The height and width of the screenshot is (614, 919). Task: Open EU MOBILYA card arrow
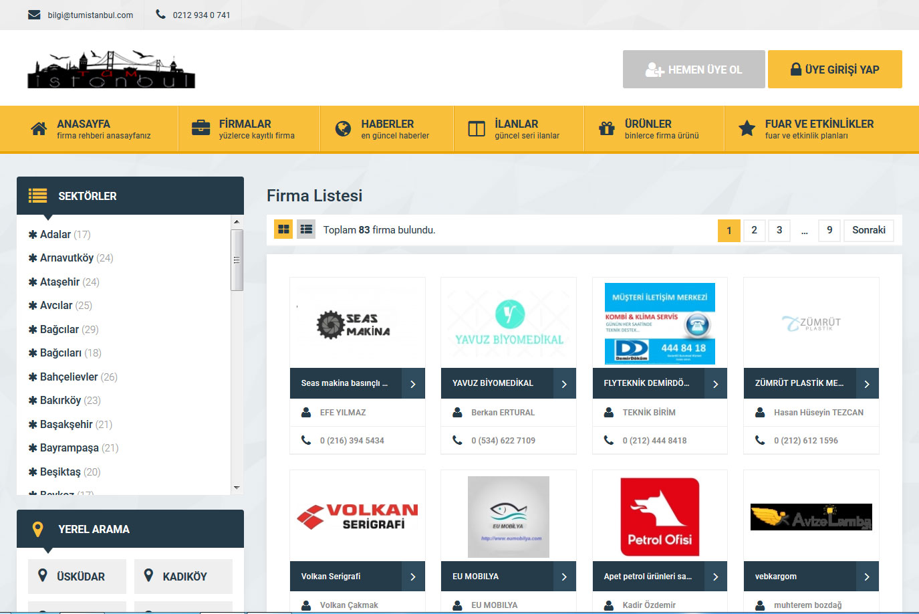564,577
